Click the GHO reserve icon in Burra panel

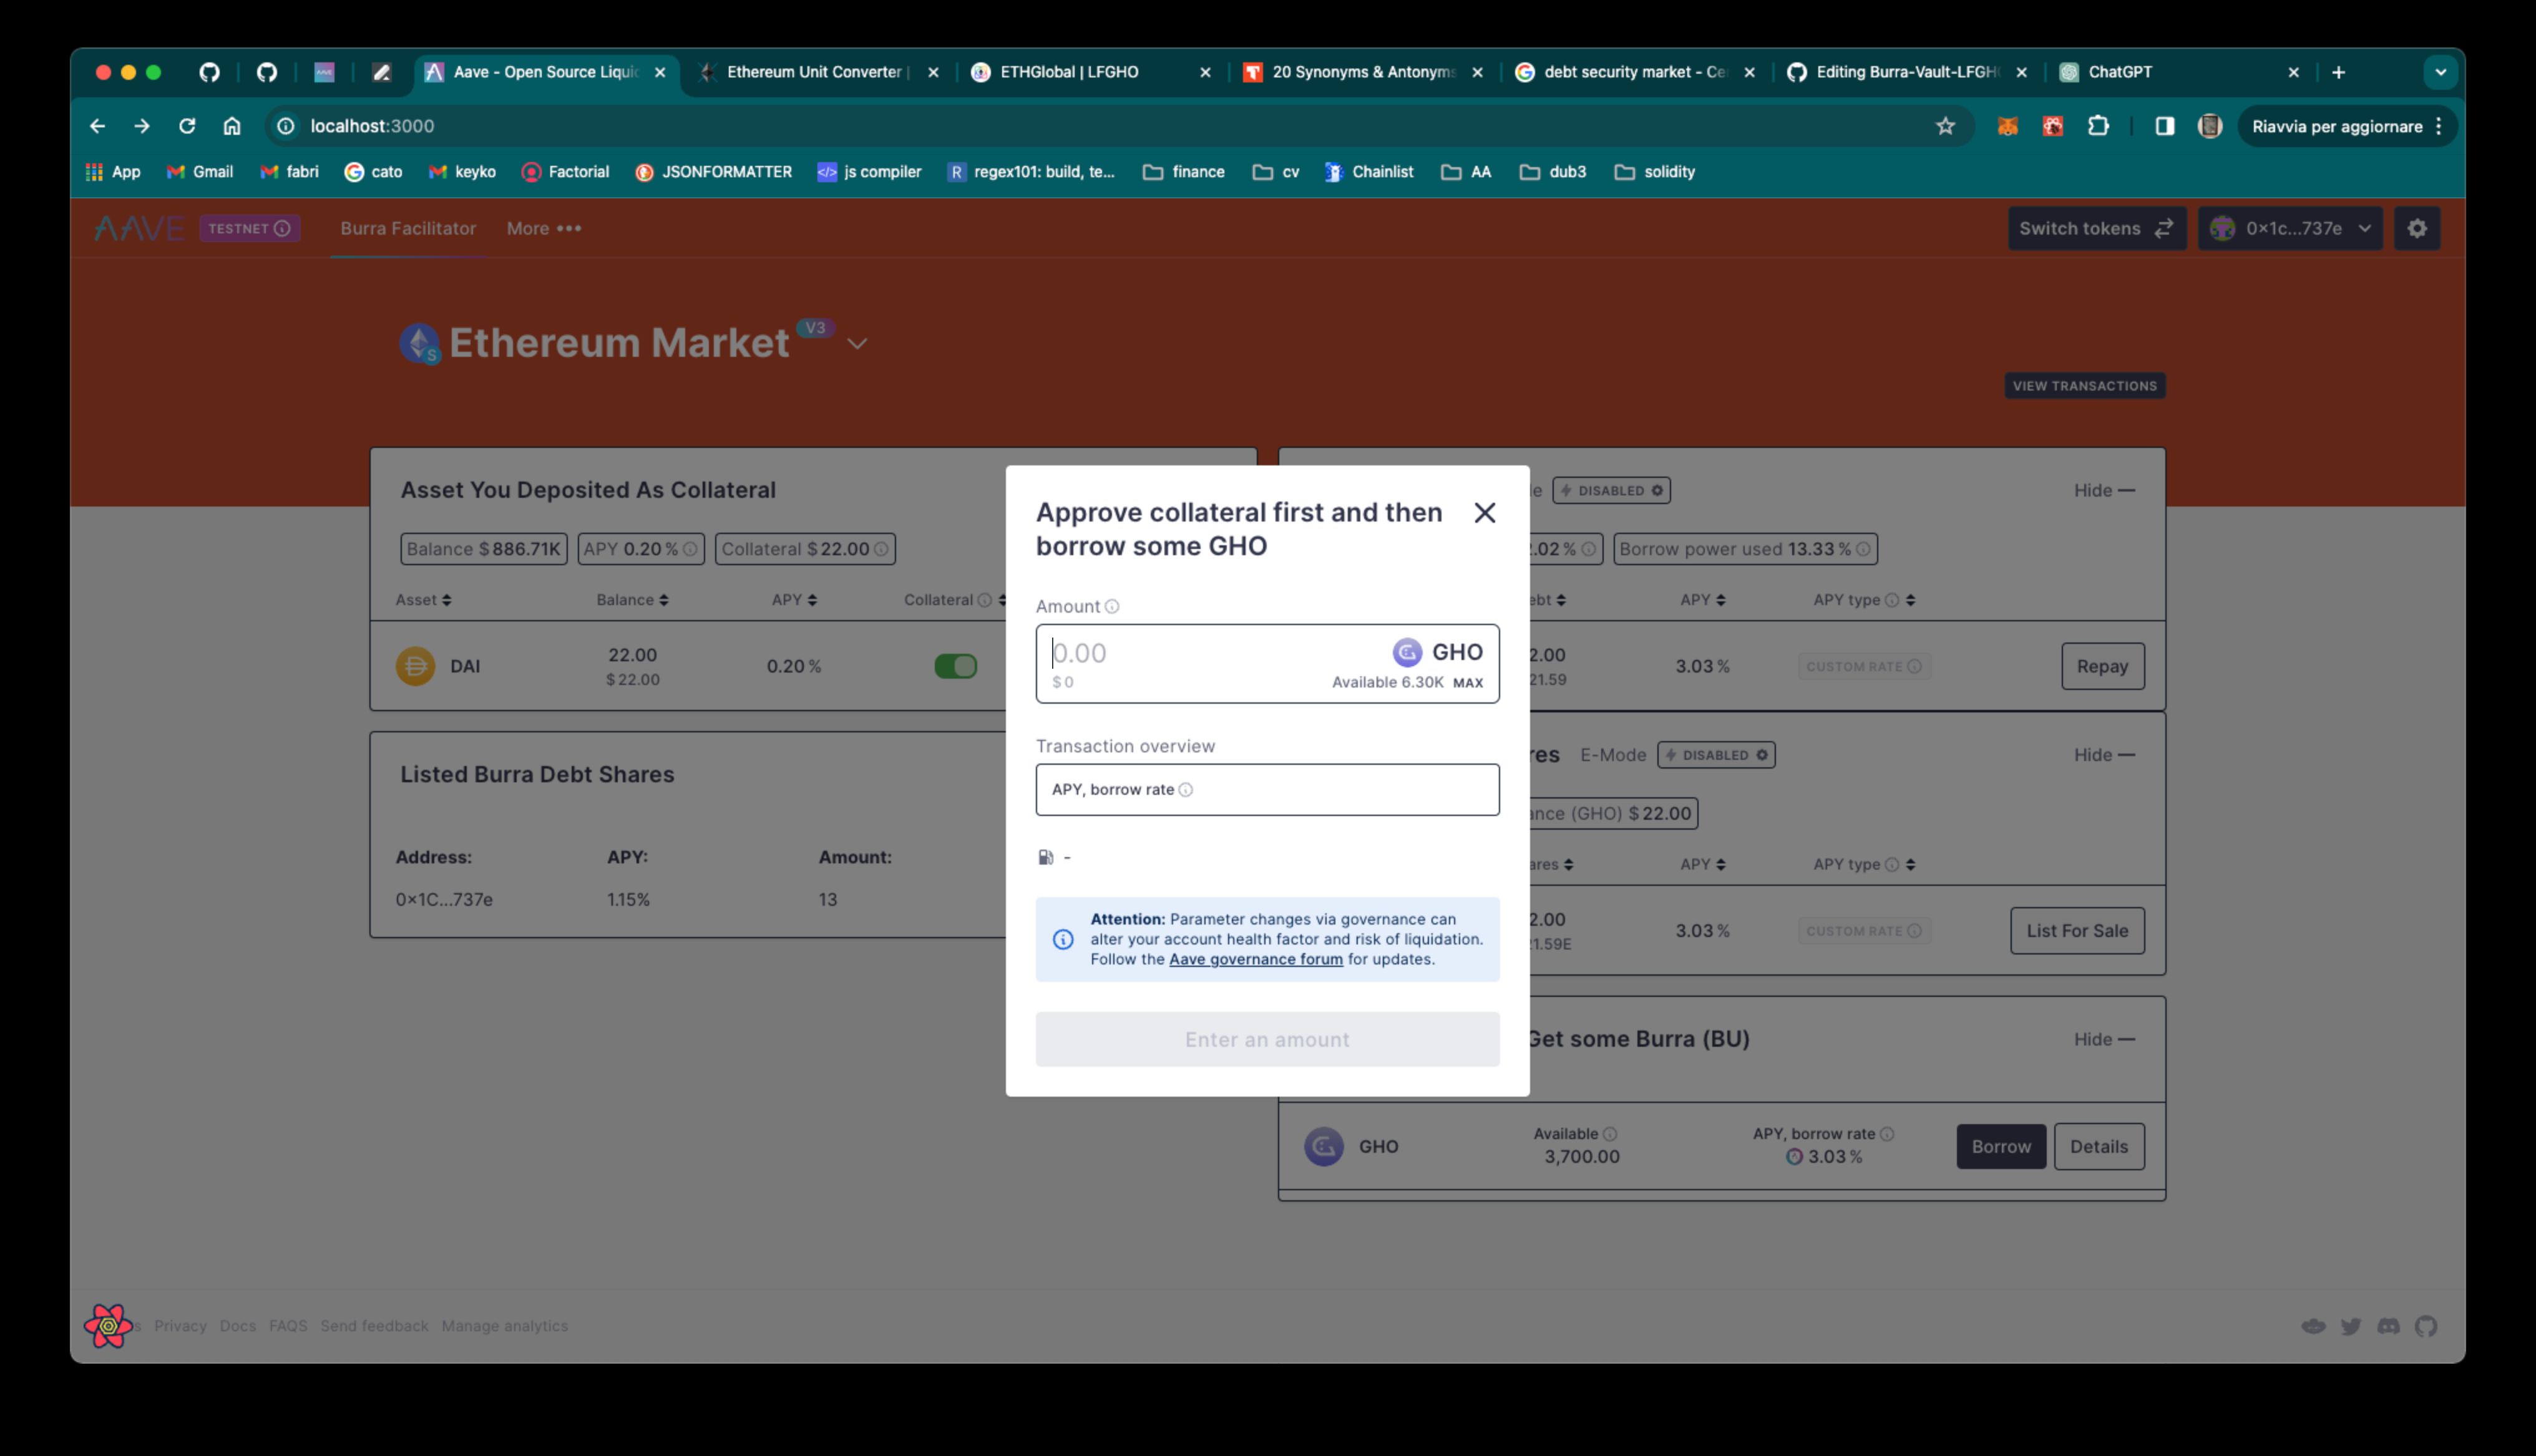1323,1147
